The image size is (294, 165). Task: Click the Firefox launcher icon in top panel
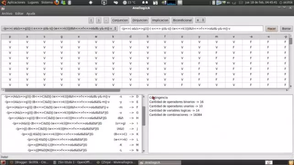[57, 2]
